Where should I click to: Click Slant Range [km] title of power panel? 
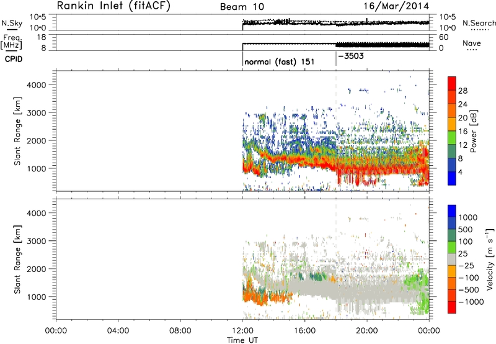click(x=17, y=131)
